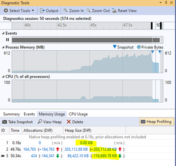176x166 pixels.
Task: Click the pause icon in Events track
Action: 7,40
